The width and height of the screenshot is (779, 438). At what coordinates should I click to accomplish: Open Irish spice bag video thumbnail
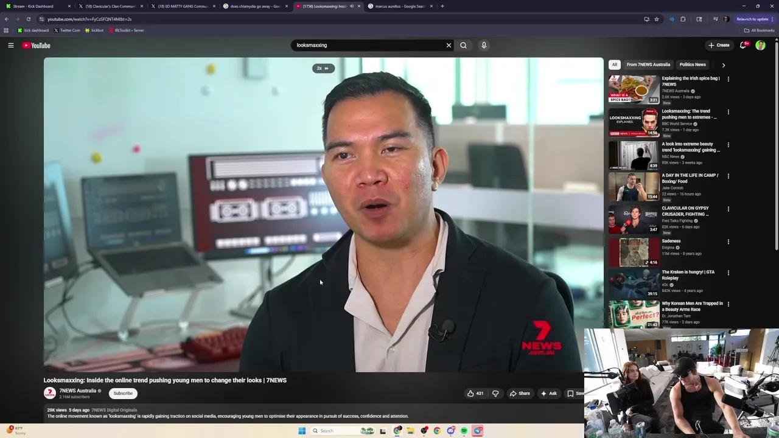coord(634,89)
